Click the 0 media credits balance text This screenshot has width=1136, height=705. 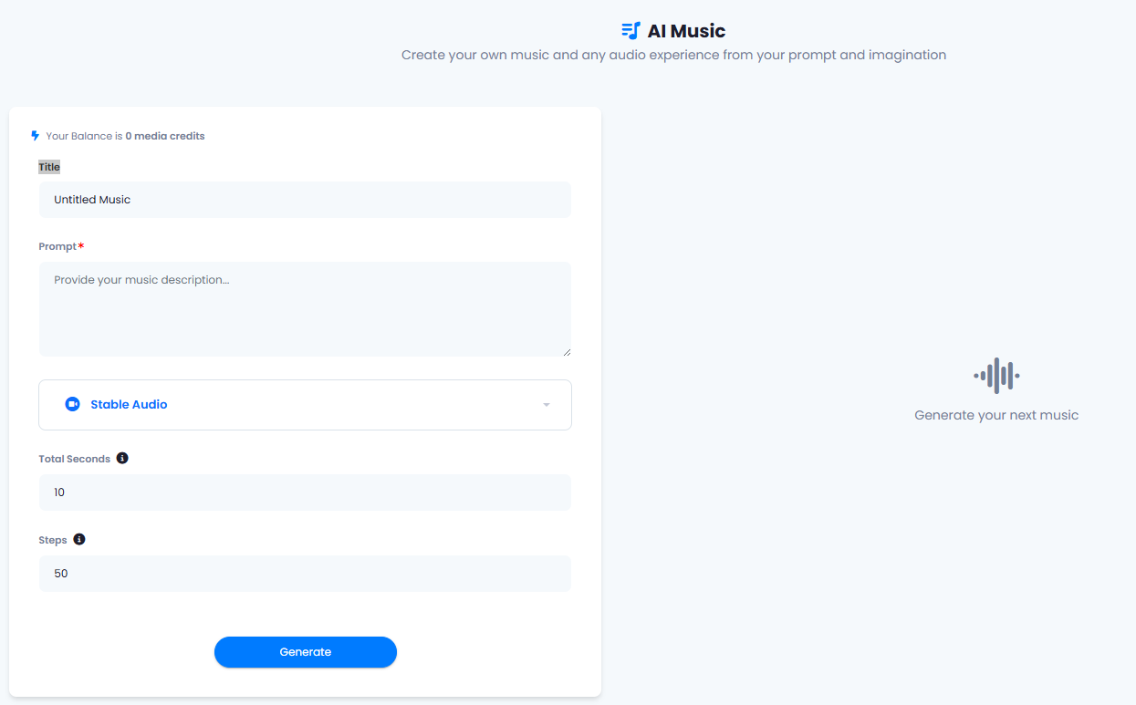tap(165, 136)
